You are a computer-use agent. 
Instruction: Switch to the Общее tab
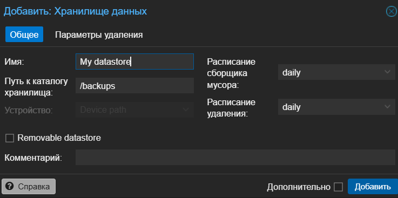(24, 35)
